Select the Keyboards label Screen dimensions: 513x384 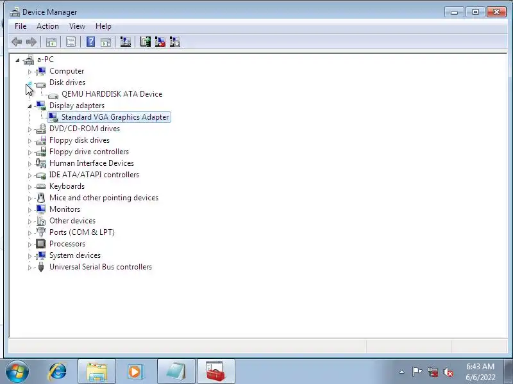coord(67,186)
